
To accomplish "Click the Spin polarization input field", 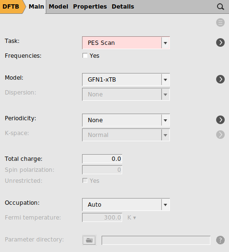I will pyautogui.click(x=102, y=170).
